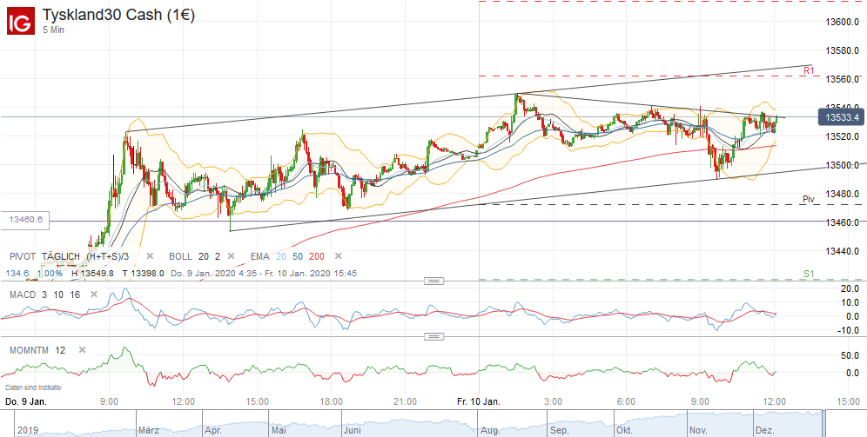Click the IG logo

(x=20, y=19)
